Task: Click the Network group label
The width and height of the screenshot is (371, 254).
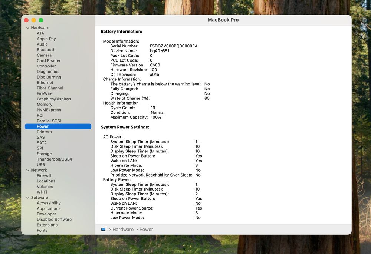Action: (x=39, y=170)
